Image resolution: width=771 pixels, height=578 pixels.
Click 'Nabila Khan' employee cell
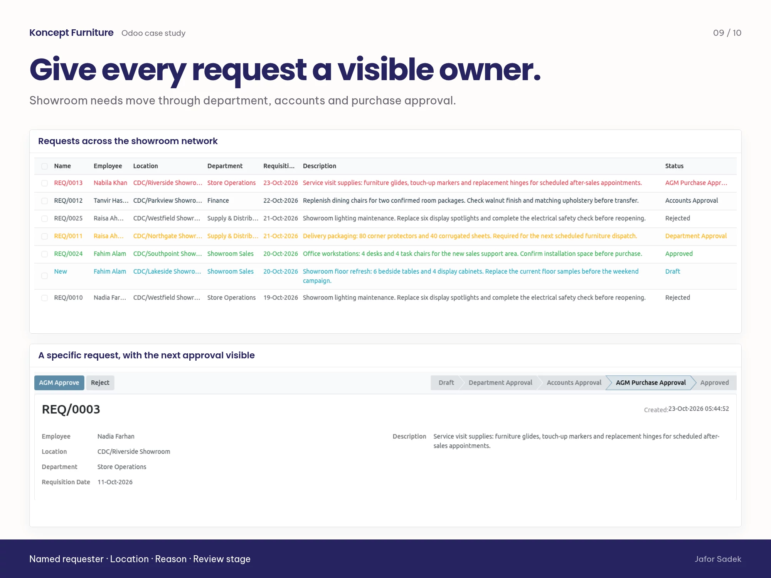point(110,183)
